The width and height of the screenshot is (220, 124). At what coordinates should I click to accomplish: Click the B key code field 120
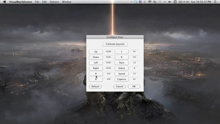click(109, 79)
